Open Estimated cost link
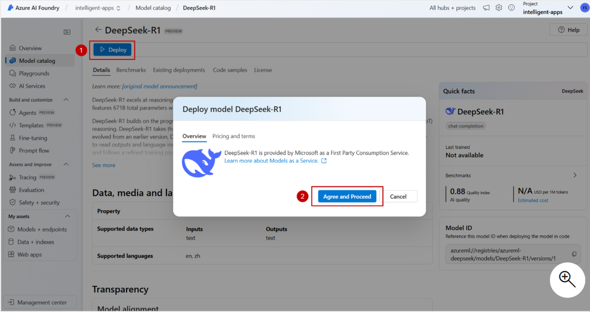This screenshot has width=590, height=312. tap(533, 201)
